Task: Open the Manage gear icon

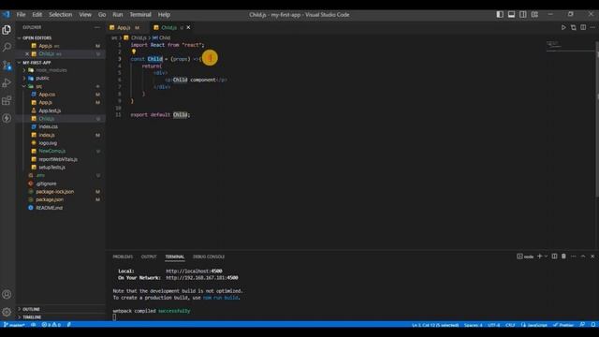Action: click(7, 312)
